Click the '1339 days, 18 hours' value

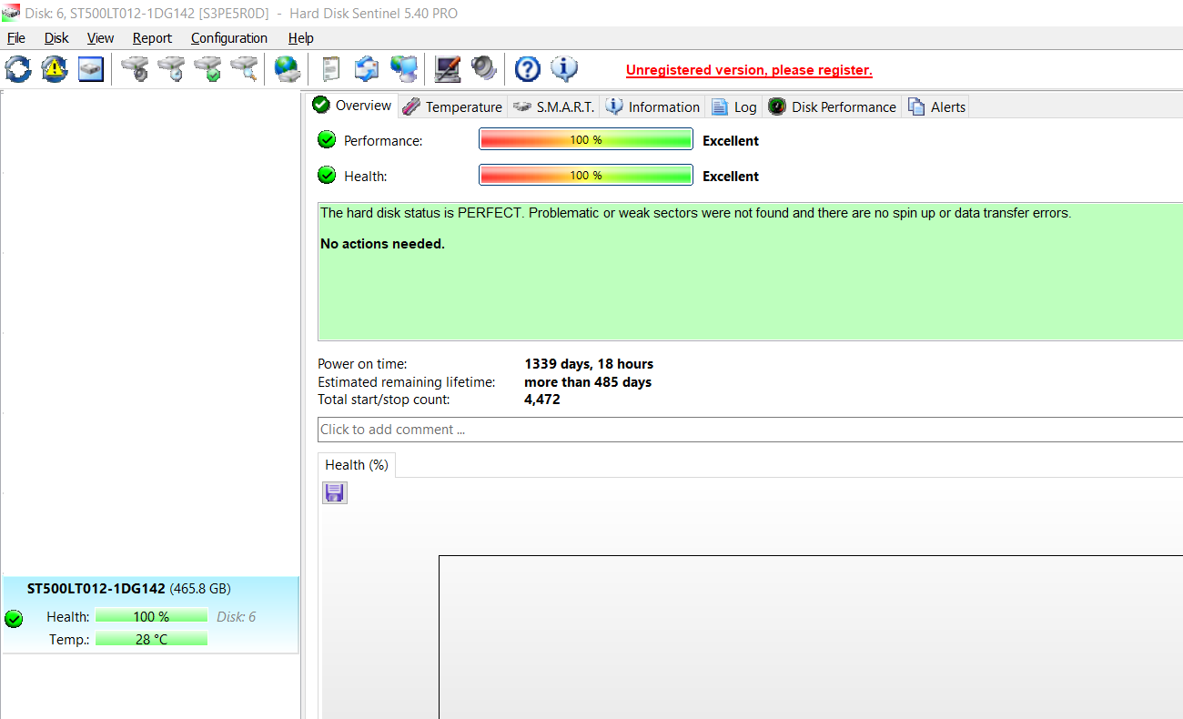589,364
